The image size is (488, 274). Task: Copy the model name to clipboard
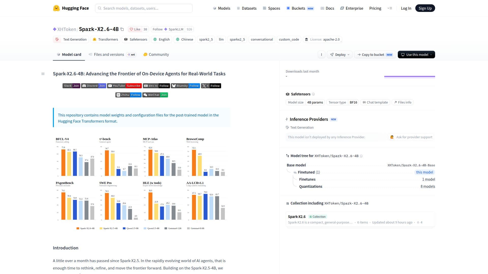pos(122,29)
